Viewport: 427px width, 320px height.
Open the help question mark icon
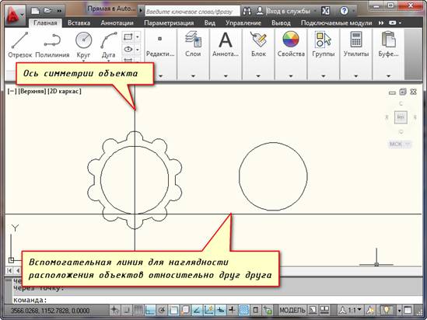[344, 11]
